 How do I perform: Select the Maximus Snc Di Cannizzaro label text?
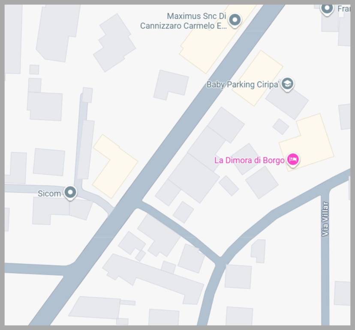click(183, 21)
